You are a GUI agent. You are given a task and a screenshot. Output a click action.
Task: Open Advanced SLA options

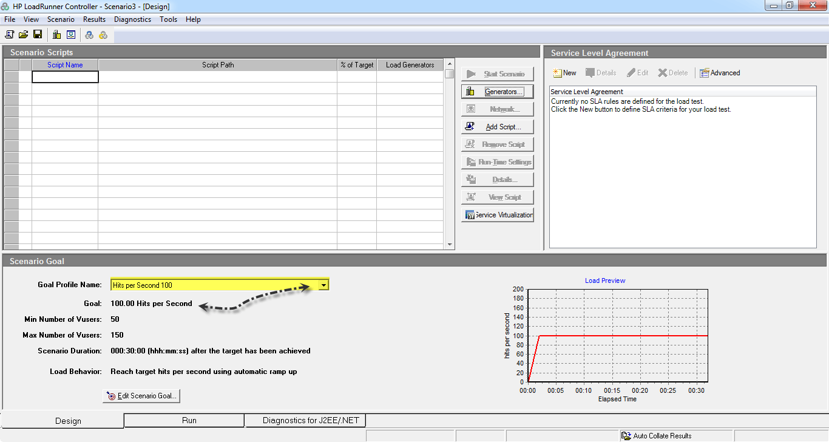click(720, 73)
